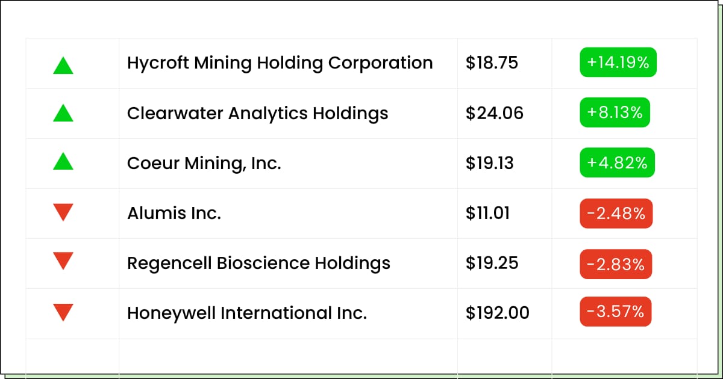Open Regencell Bioscience Holdings name
This screenshot has width=723, height=379.
pyautogui.click(x=258, y=263)
